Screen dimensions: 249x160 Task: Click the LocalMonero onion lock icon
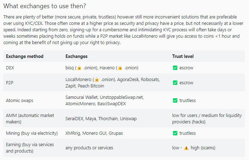[x=97, y=80]
